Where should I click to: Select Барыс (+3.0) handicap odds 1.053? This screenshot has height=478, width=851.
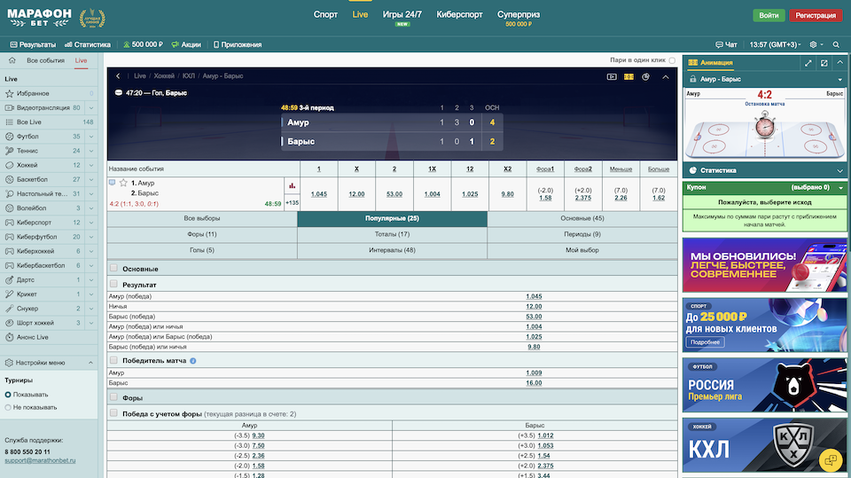tap(545, 446)
